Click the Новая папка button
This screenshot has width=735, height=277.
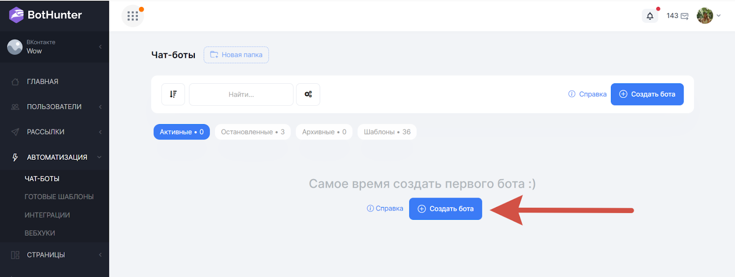236,55
